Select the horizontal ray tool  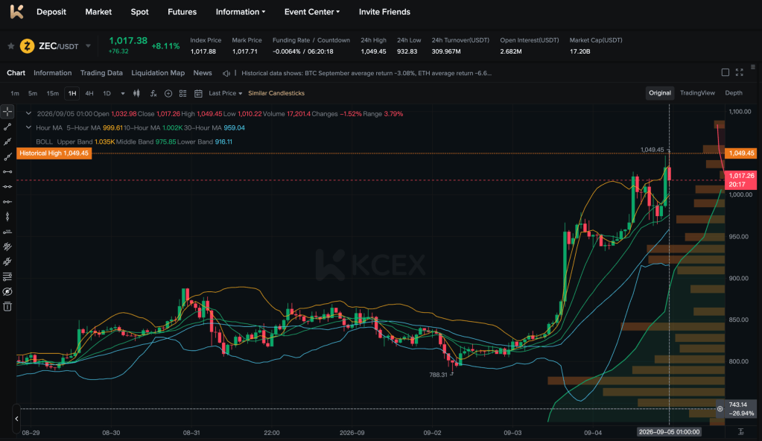(x=7, y=201)
